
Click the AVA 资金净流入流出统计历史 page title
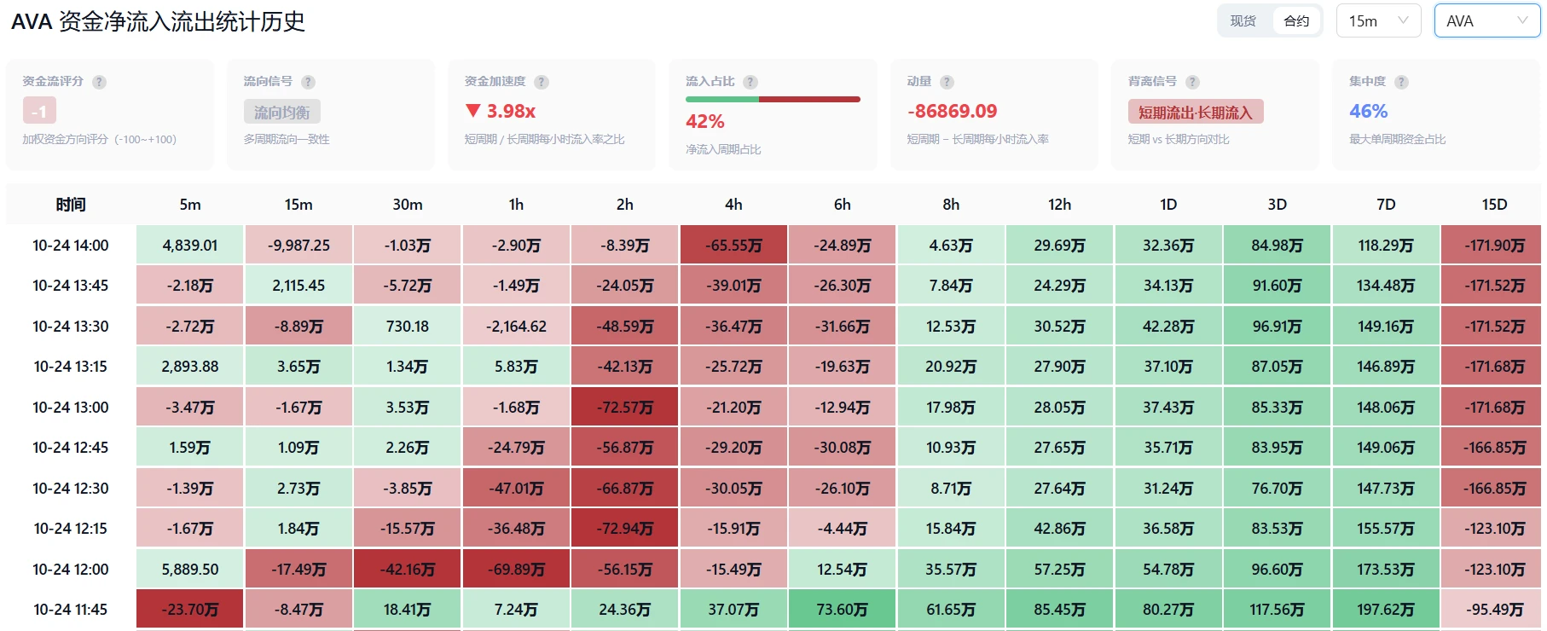(x=158, y=21)
